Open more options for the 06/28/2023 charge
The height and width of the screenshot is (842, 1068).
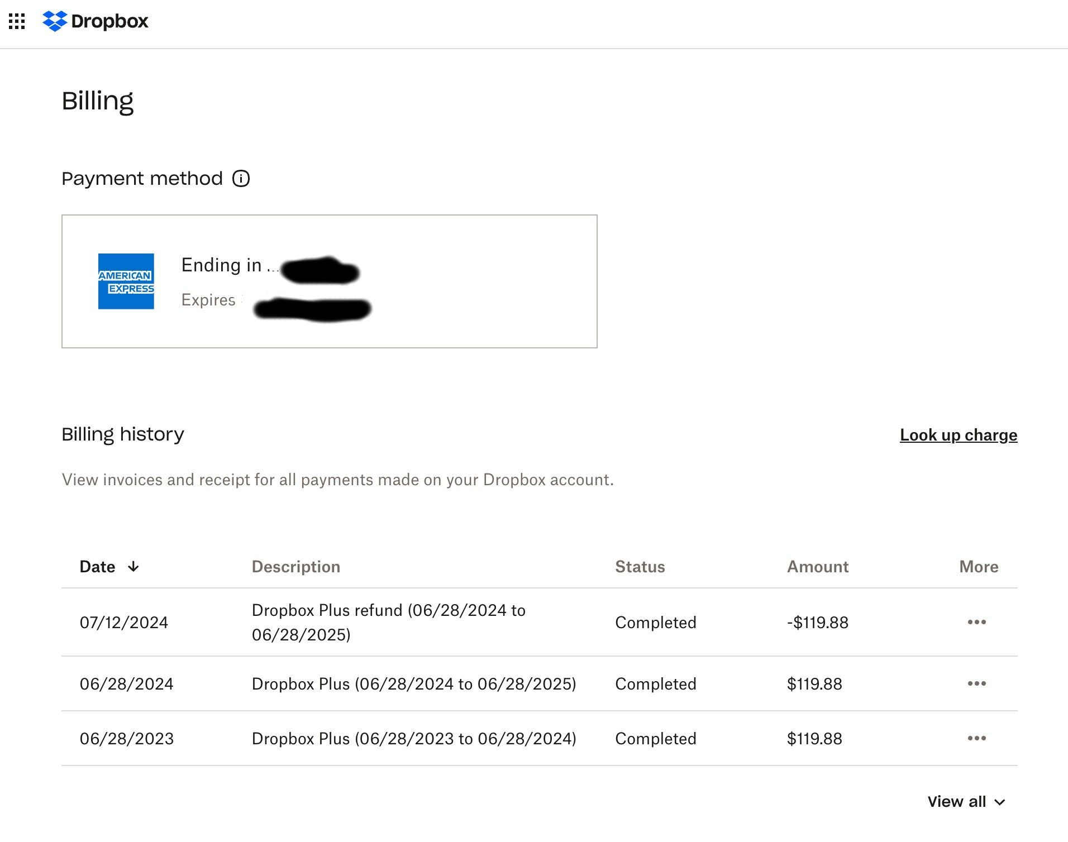pyautogui.click(x=976, y=738)
